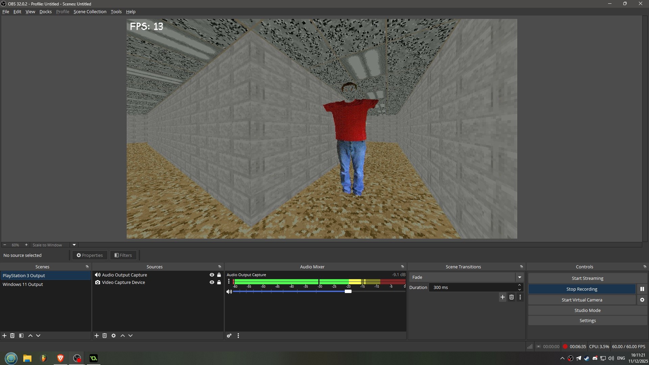Open Audio Output Capture options menu dots
The width and height of the screenshot is (649, 365).
[x=229, y=281]
